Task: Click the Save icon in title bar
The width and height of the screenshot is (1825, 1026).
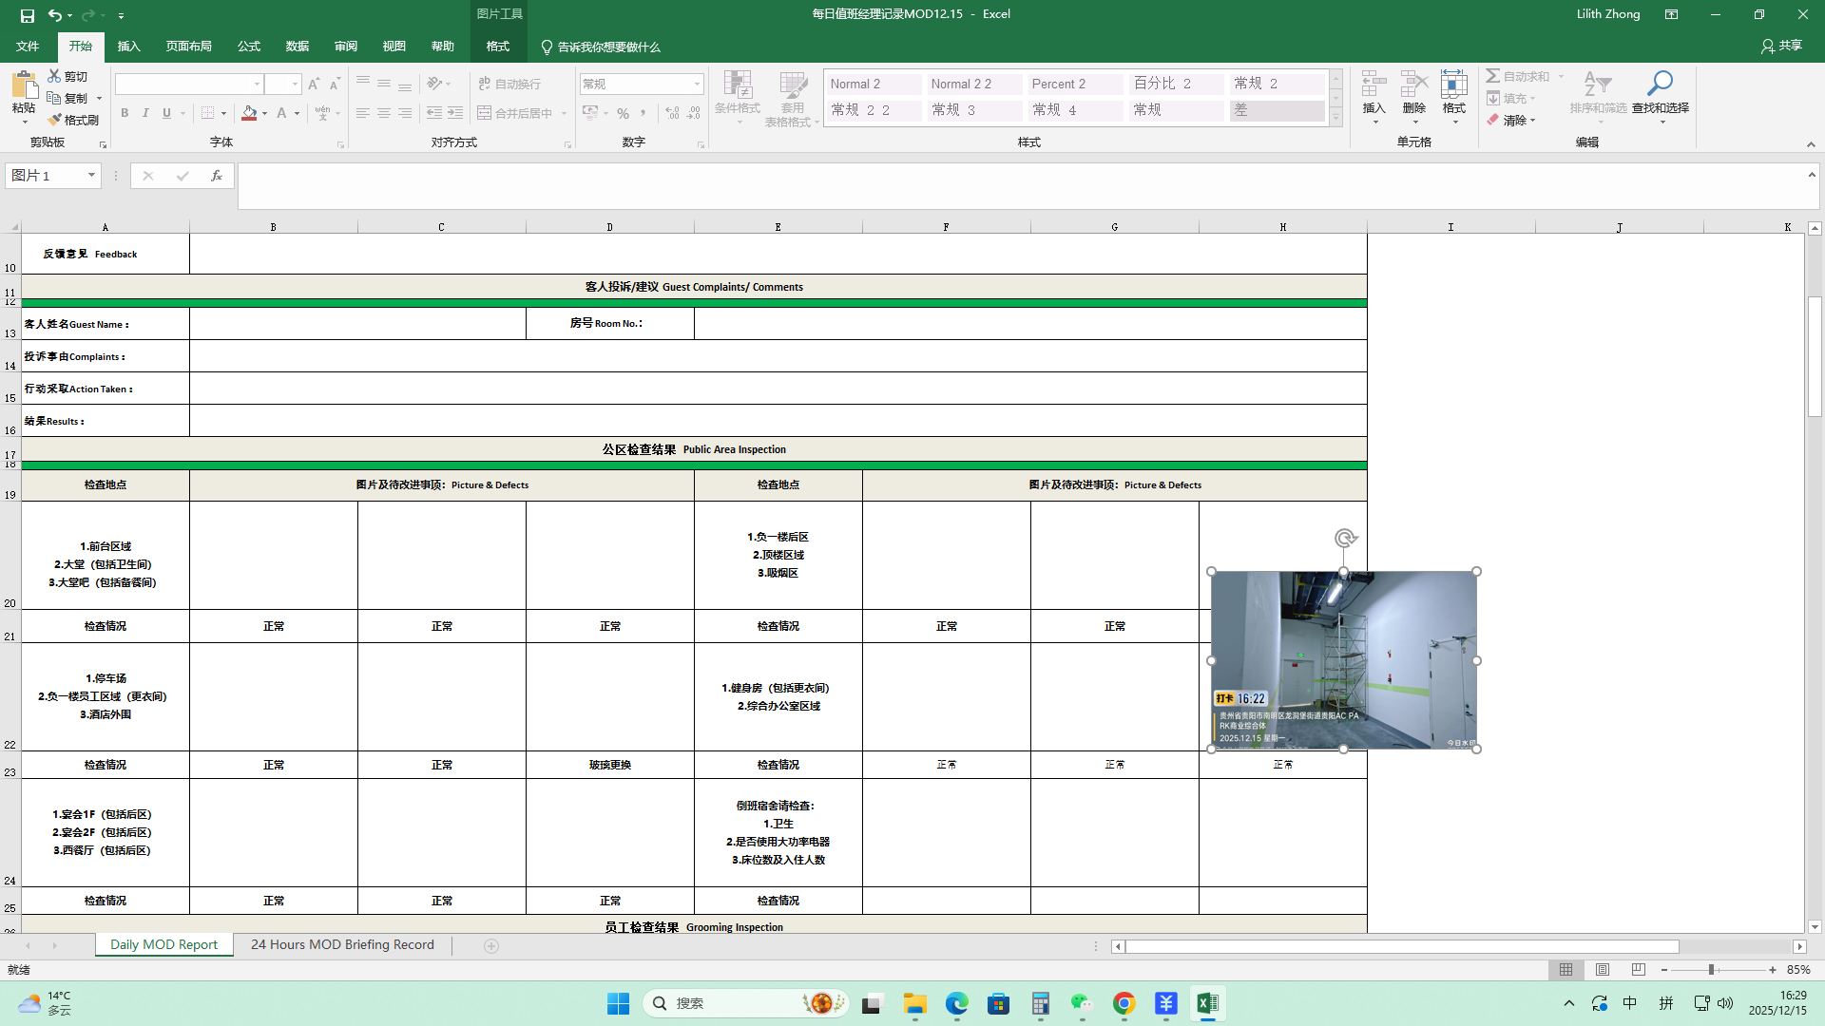Action: (28, 15)
